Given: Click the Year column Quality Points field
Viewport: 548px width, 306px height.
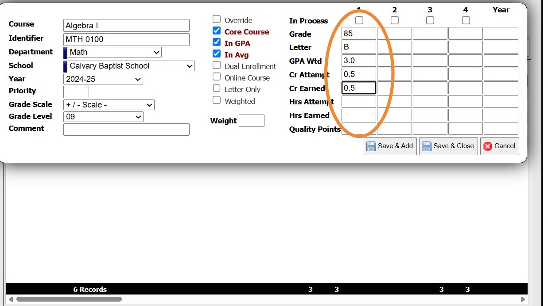Looking at the screenshot, I should click(501, 129).
